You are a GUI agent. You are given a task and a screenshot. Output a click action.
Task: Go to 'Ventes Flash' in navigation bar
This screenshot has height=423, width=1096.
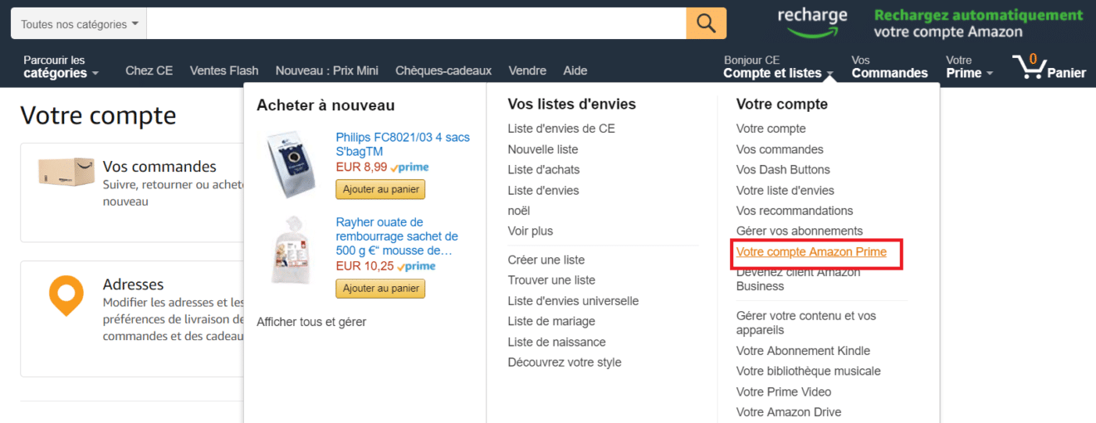click(224, 70)
